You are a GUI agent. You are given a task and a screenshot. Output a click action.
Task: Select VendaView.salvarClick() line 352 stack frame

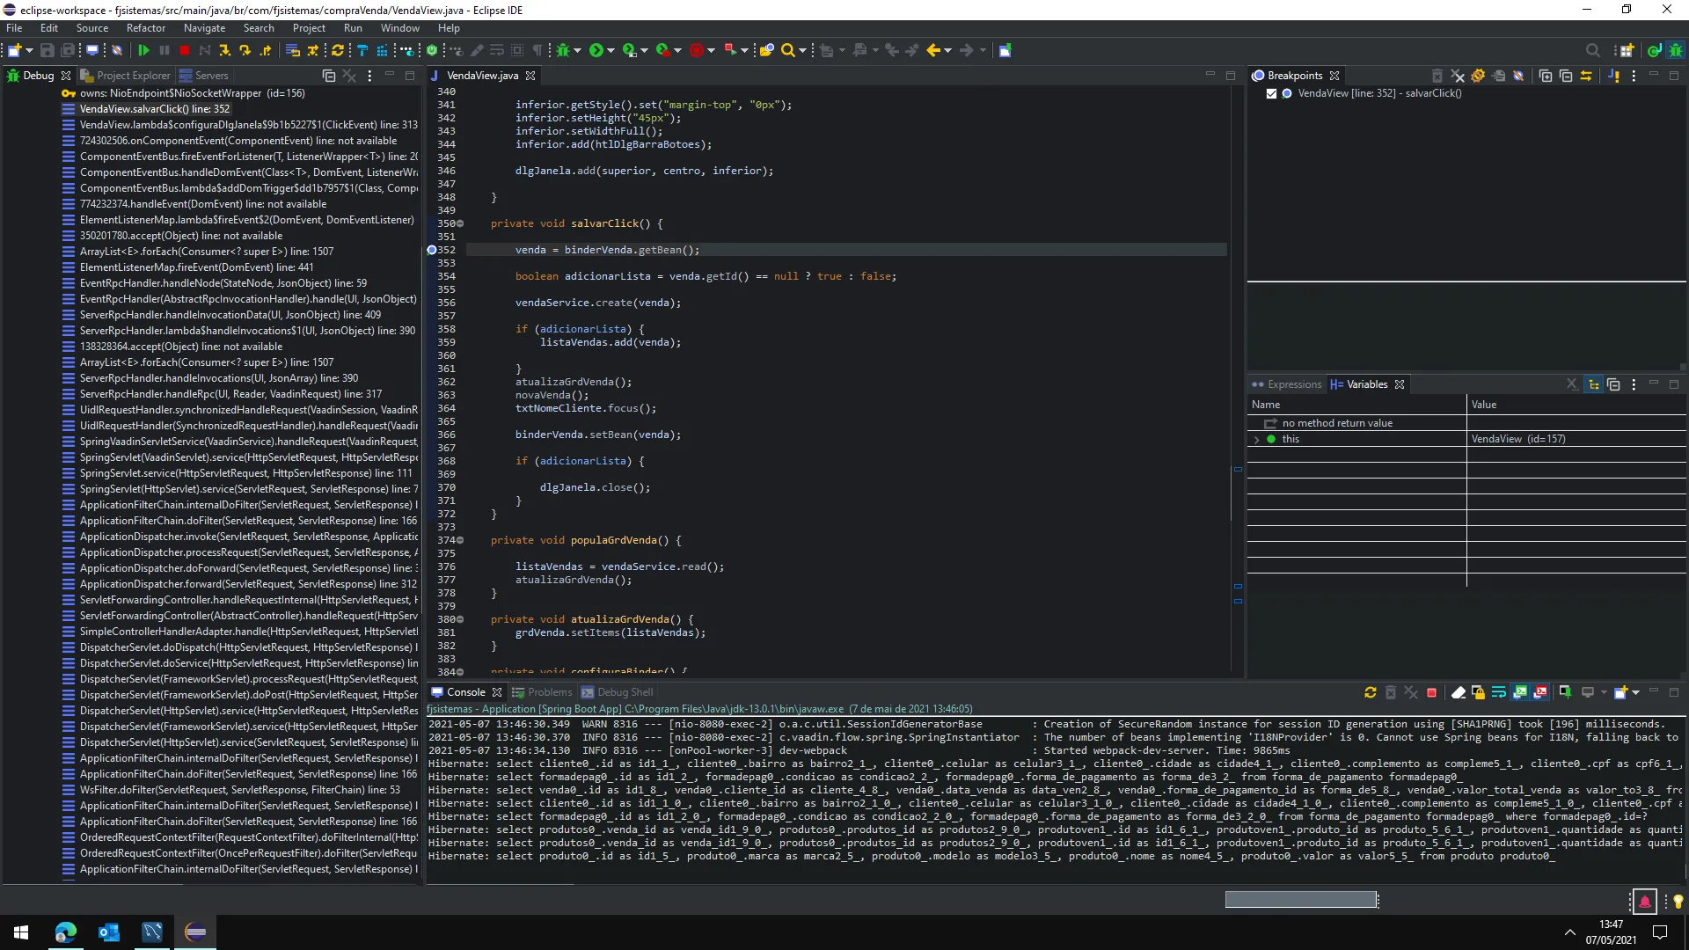pos(155,109)
